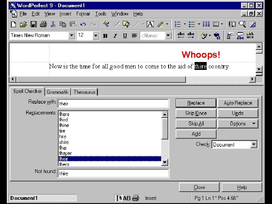Click the replacements list scroll down arrow
Viewport: 272px width, 204px height.
coord(165,162)
